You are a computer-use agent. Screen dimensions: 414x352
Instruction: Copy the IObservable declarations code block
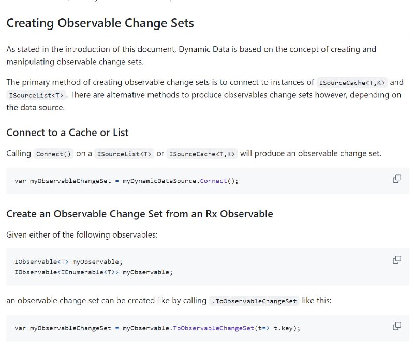(x=396, y=260)
